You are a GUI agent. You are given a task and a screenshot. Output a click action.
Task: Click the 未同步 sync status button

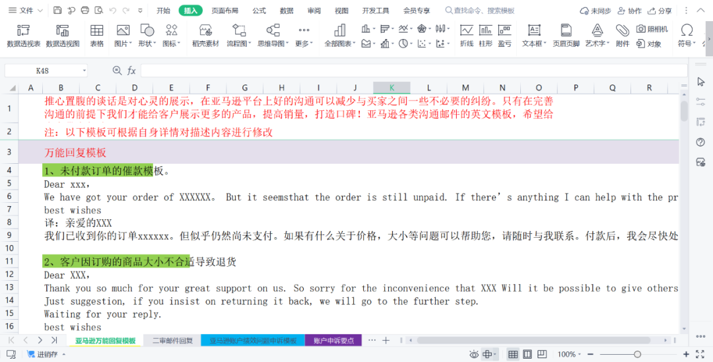[595, 11]
